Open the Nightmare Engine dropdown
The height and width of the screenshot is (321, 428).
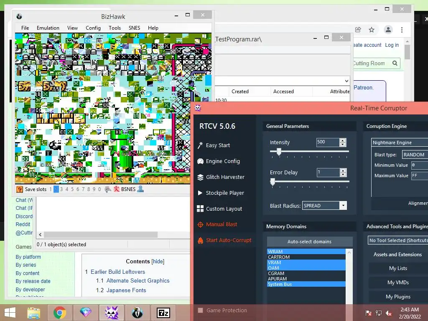pyautogui.click(x=400, y=143)
